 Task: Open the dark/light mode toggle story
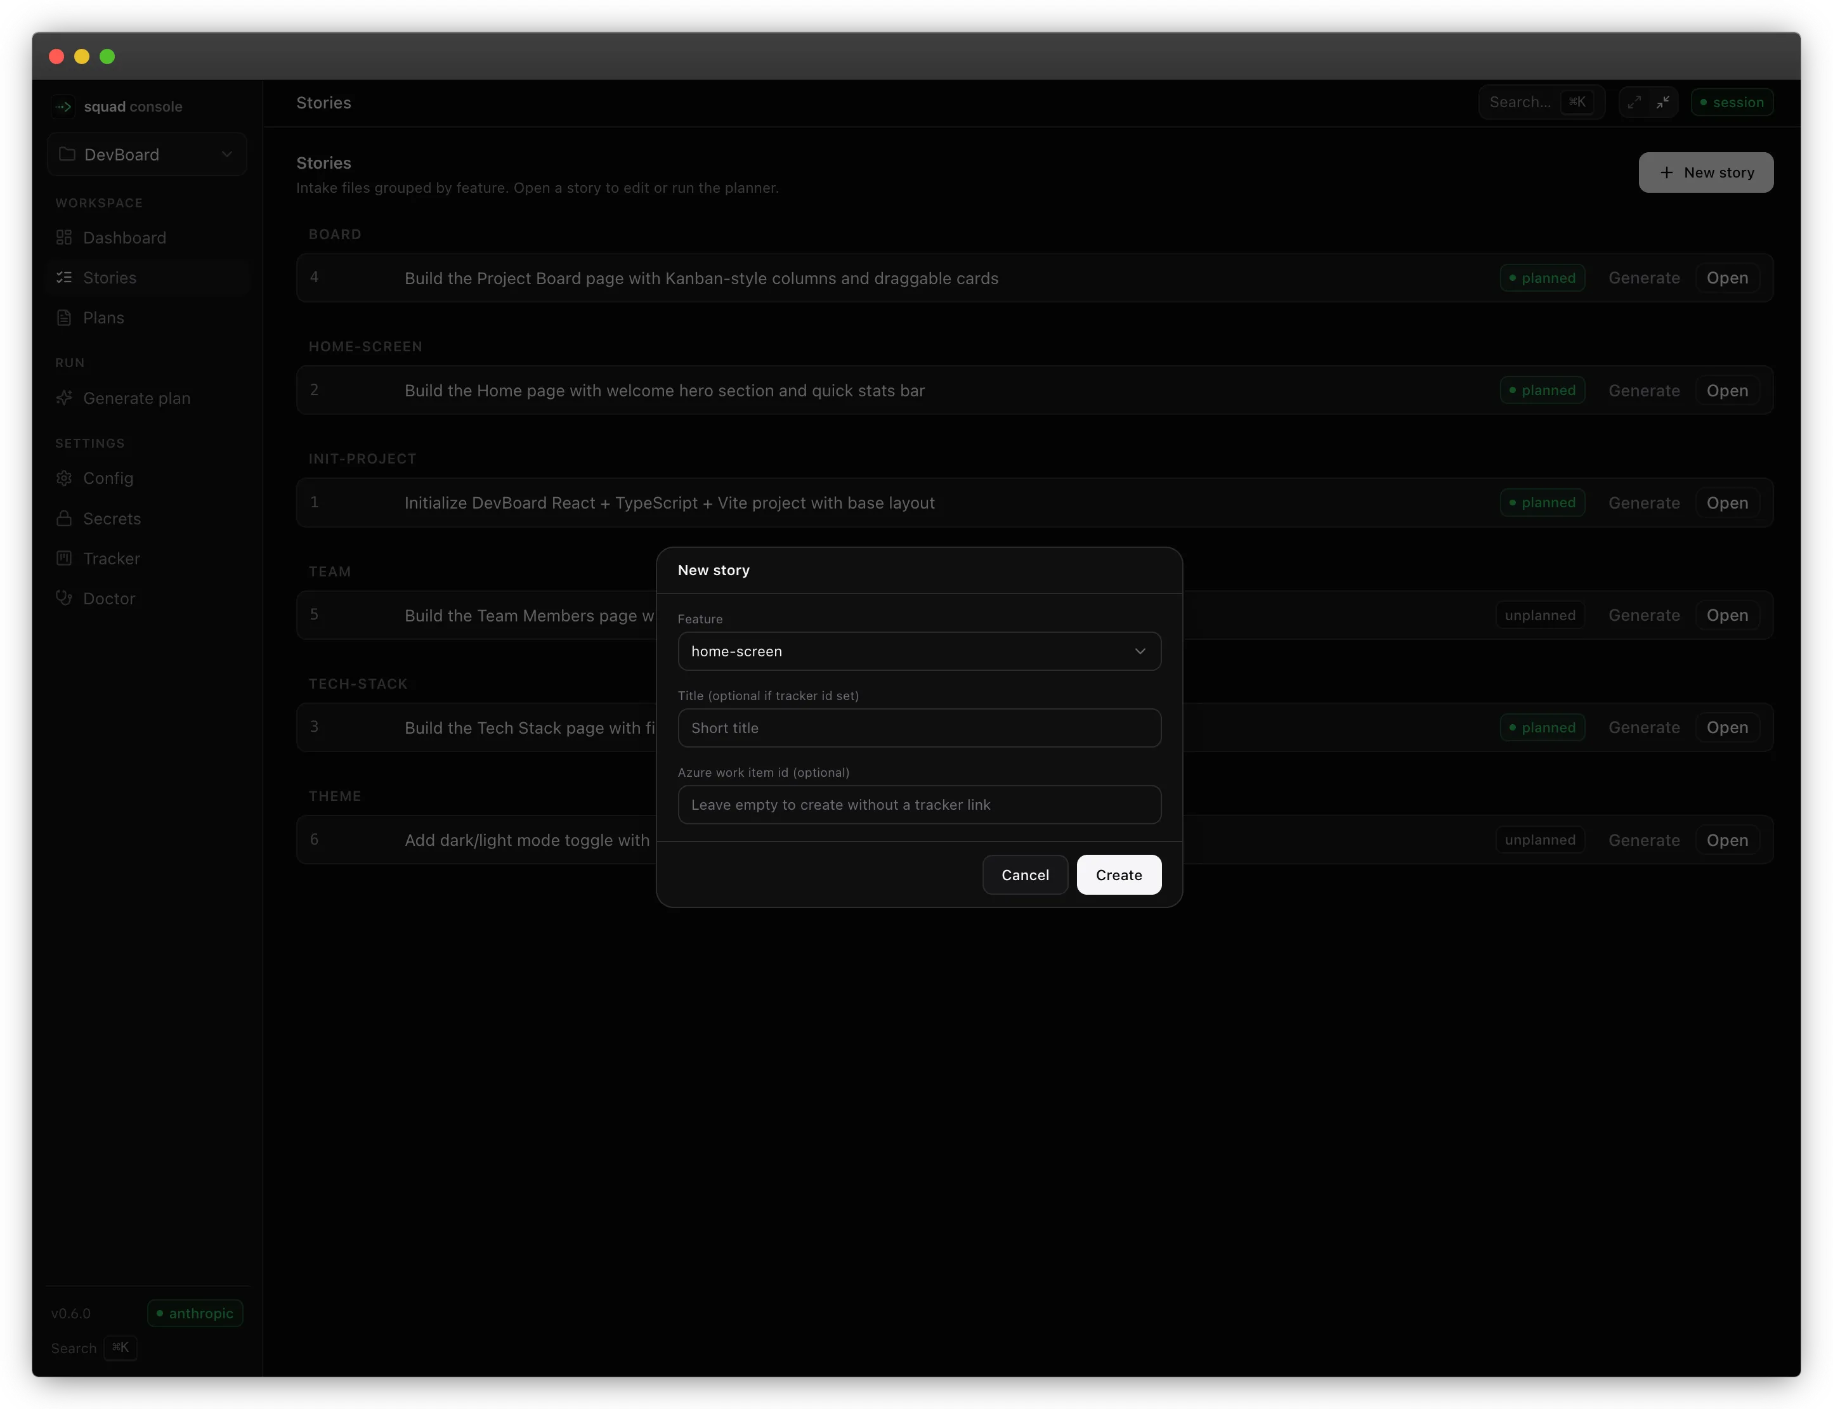click(x=1727, y=840)
